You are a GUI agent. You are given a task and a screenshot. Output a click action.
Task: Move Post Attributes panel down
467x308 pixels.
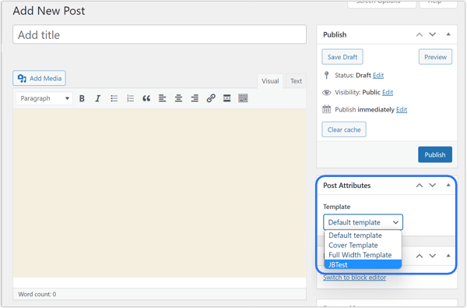433,186
